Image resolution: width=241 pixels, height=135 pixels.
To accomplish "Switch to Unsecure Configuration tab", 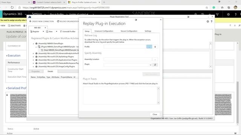I will 104,31.
